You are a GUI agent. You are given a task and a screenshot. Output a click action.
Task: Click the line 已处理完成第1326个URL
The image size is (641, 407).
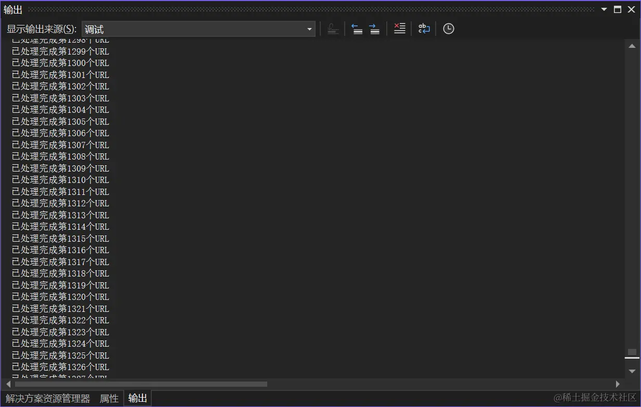point(60,367)
